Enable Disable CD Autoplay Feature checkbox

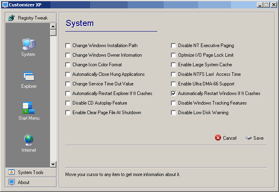click(x=68, y=103)
